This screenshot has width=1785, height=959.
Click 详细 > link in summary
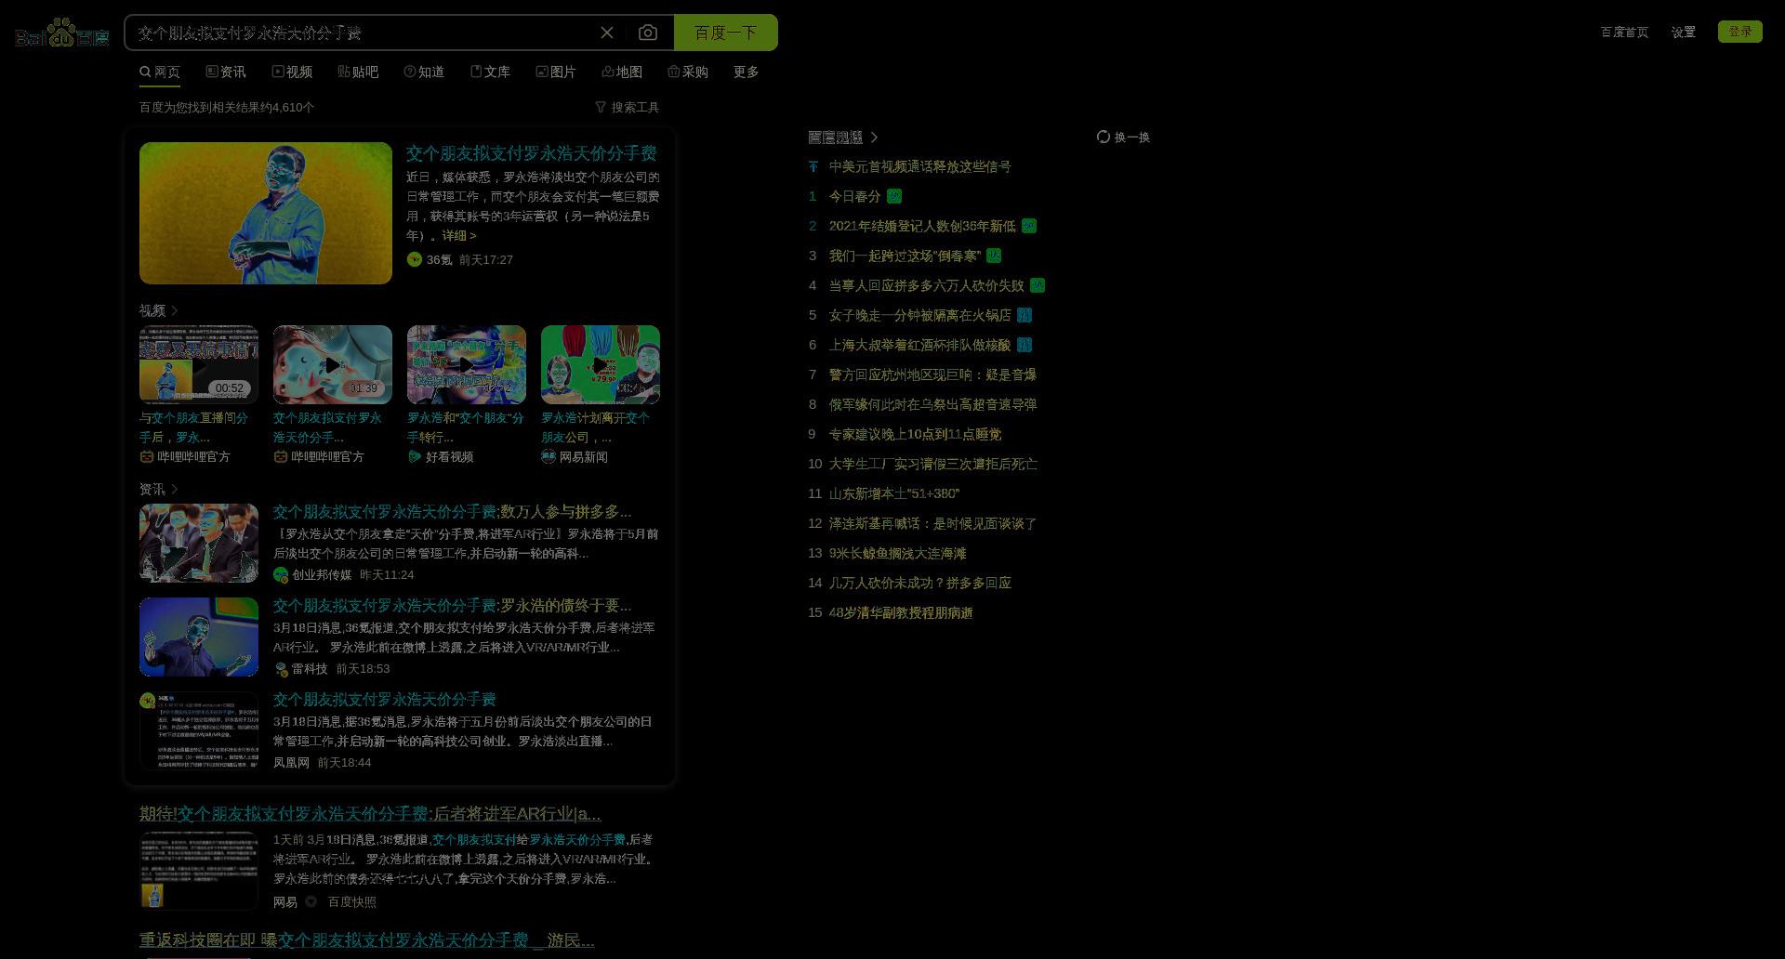click(459, 236)
